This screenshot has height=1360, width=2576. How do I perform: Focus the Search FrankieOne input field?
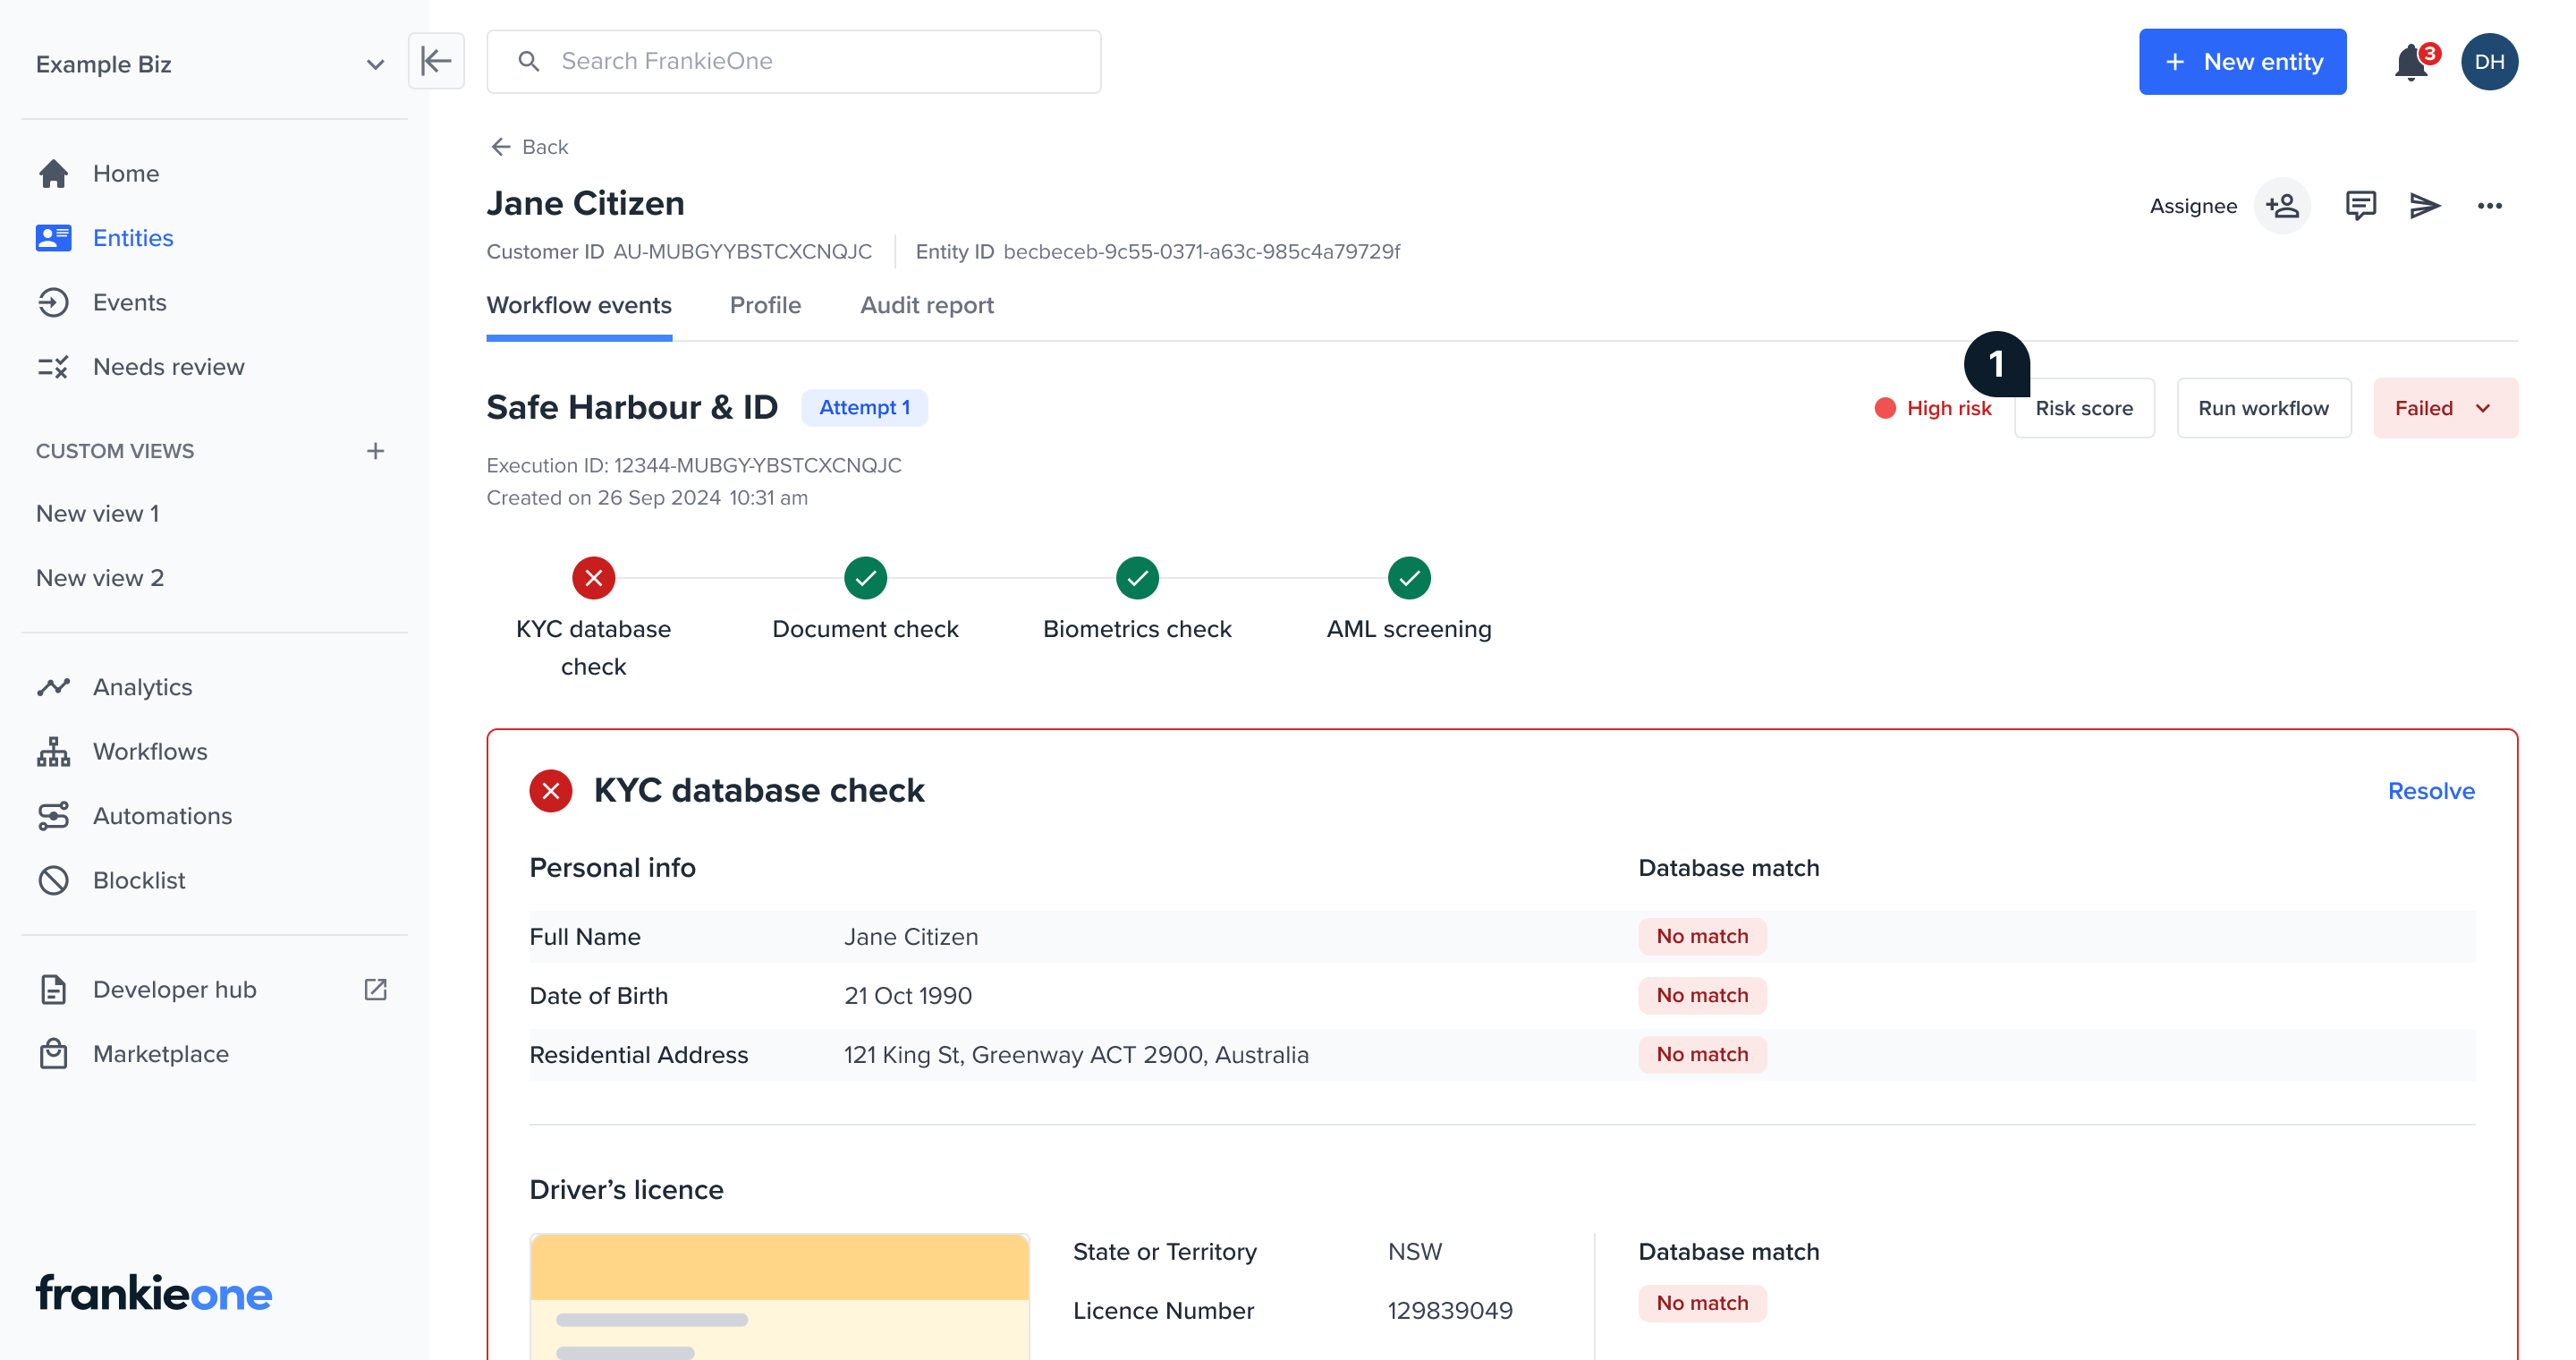[x=793, y=62]
